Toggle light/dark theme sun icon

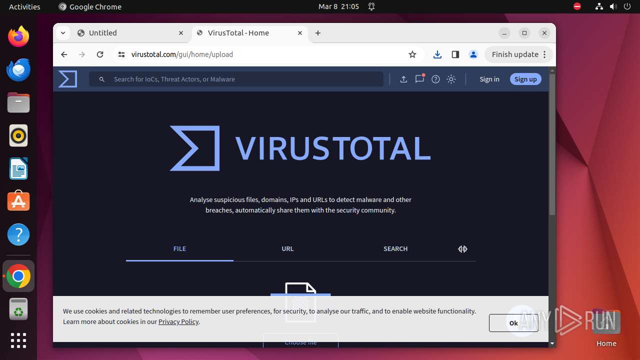coord(451,79)
